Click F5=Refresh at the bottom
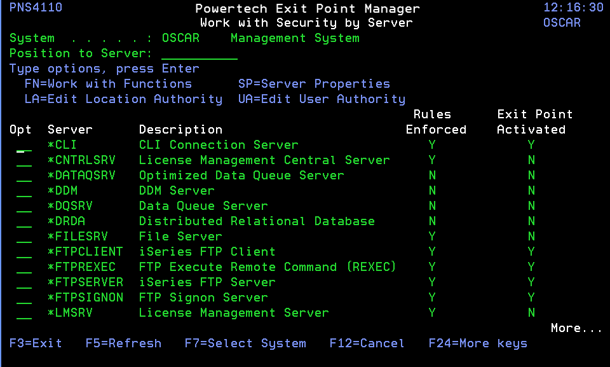 coord(123,343)
